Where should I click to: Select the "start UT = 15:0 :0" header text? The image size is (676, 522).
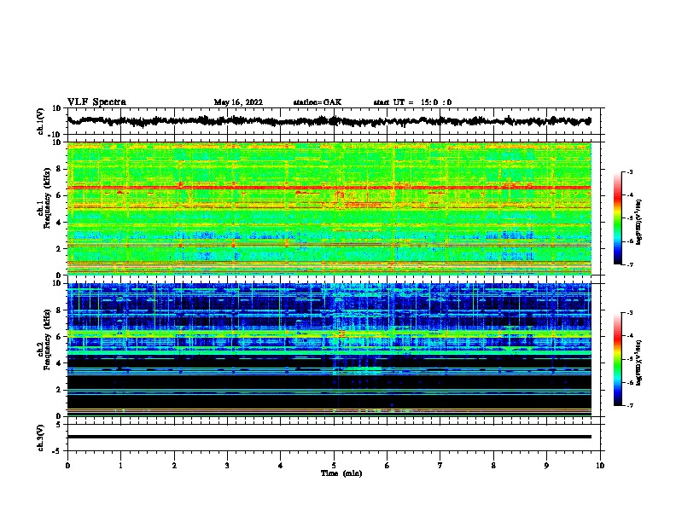pyautogui.click(x=412, y=102)
